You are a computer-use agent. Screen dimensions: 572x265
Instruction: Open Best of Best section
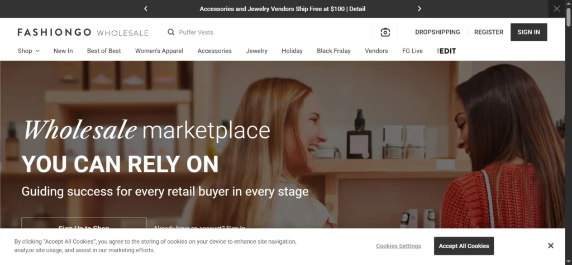[x=104, y=51]
